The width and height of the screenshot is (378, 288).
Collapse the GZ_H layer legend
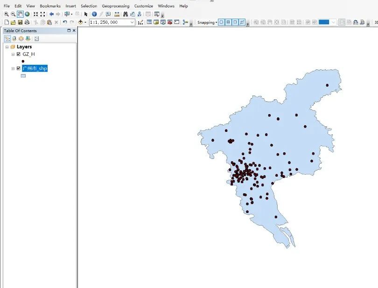pos(13,54)
